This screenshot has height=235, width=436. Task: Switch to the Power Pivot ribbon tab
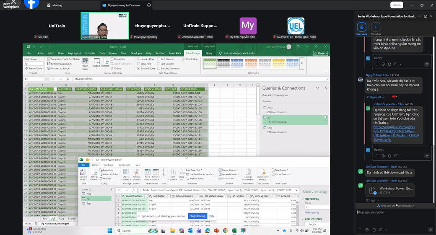click(x=175, y=53)
